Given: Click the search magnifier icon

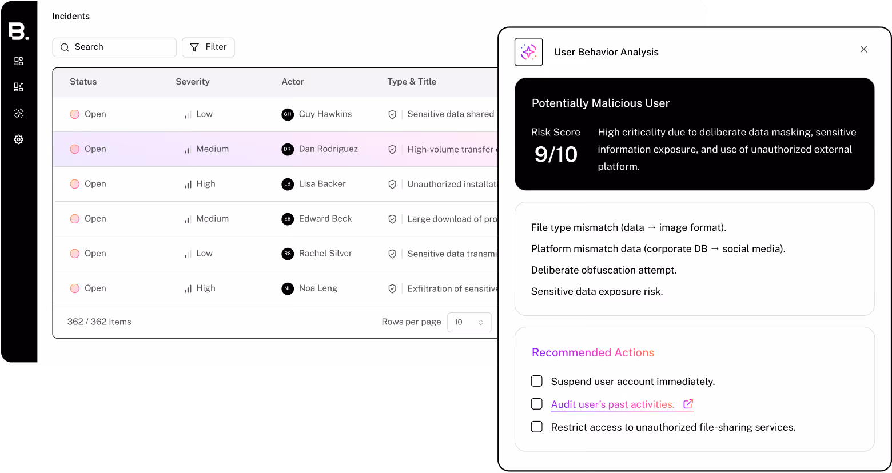Looking at the screenshot, I should click(65, 47).
